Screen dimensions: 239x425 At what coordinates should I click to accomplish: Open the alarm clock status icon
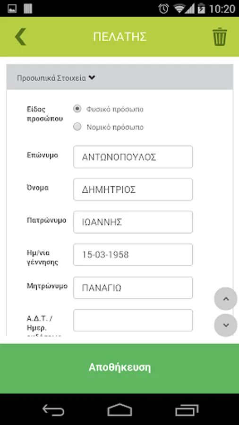(x=164, y=8)
